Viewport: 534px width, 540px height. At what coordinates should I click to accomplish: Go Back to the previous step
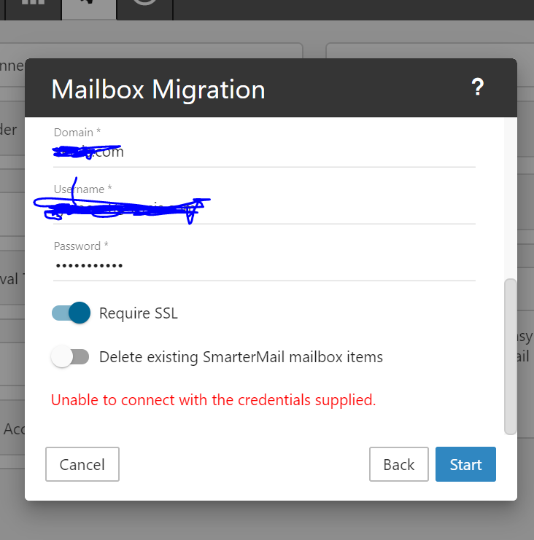(x=398, y=464)
